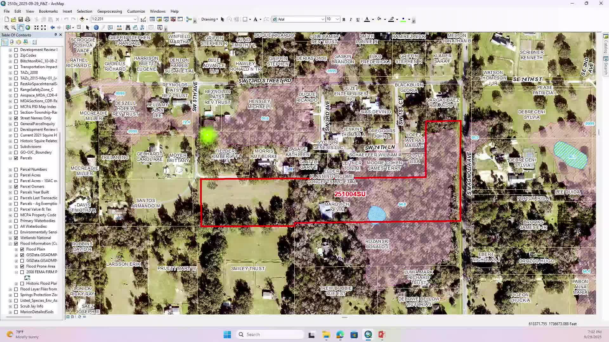Viewport: 609px width, 342px height.
Task: Apply bold text formatting
Action: (x=344, y=19)
